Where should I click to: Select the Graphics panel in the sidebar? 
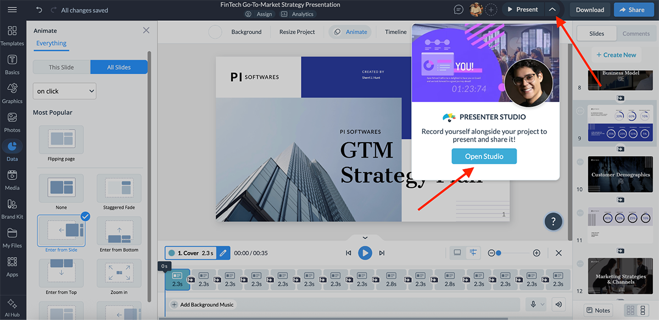(12, 92)
